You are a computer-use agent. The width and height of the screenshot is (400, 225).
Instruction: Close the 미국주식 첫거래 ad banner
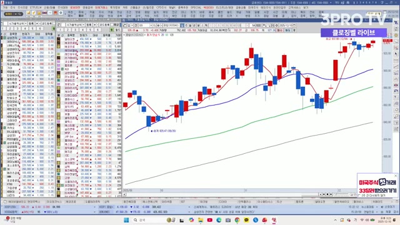click(396, 176)
